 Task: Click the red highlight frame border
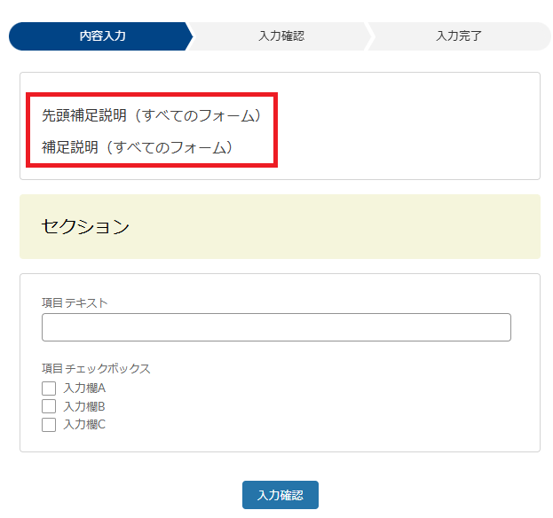152,94
